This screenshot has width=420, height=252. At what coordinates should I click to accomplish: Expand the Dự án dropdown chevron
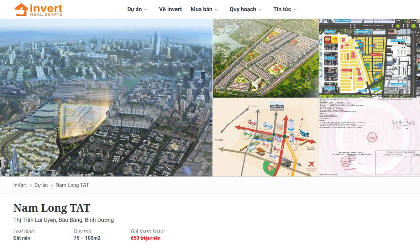coord(146,10)
